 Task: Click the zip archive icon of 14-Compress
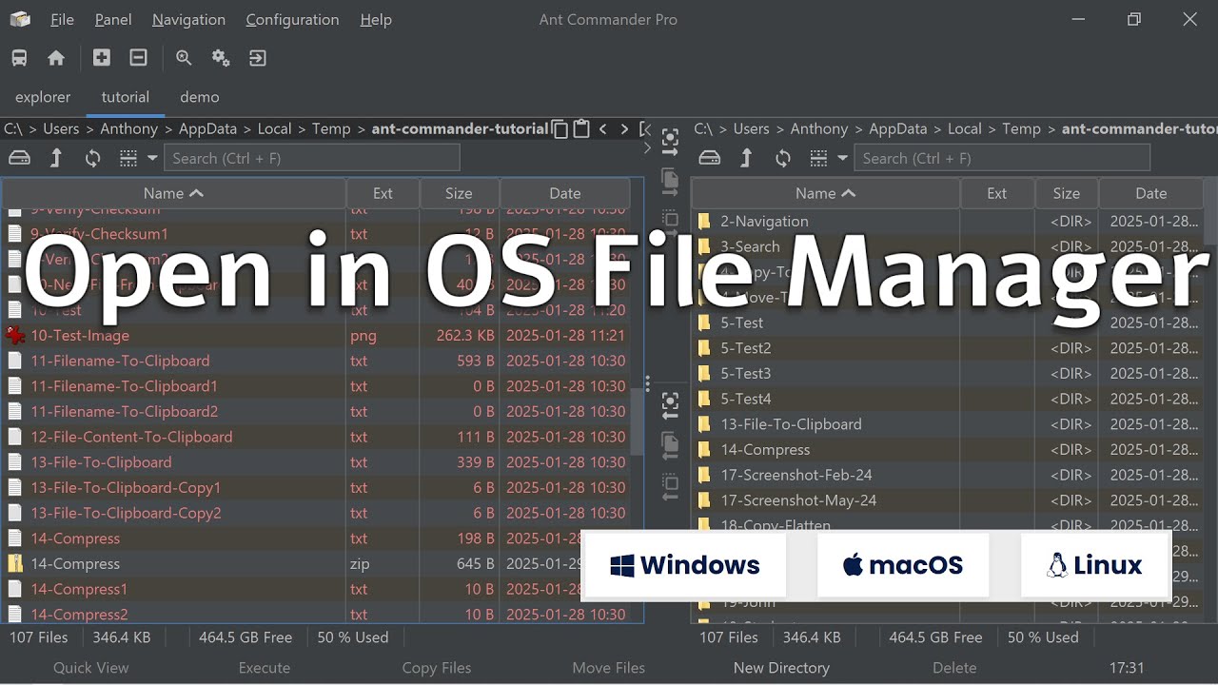click(x=15, y=563)
